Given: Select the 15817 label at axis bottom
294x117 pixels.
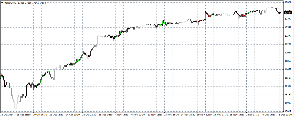Looking at the screenshot, I should 288,111.
